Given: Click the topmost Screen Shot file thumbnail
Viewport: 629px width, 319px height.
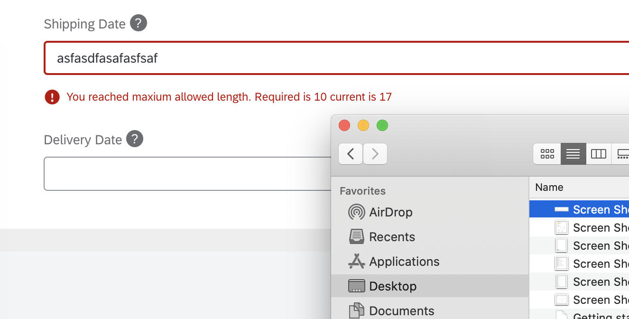Looking at the screenshot, I should click(562, 209).
